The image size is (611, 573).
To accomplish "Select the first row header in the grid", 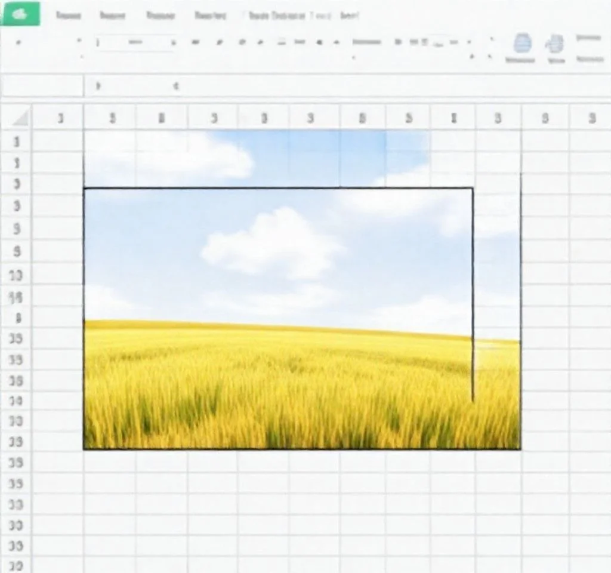I will (17, 142).
